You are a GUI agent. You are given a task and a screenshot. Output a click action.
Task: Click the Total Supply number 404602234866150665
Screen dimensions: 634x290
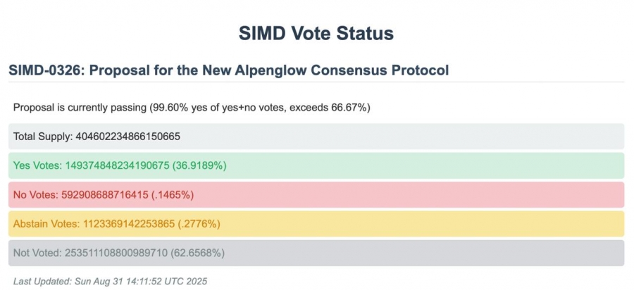click(128, 137)
